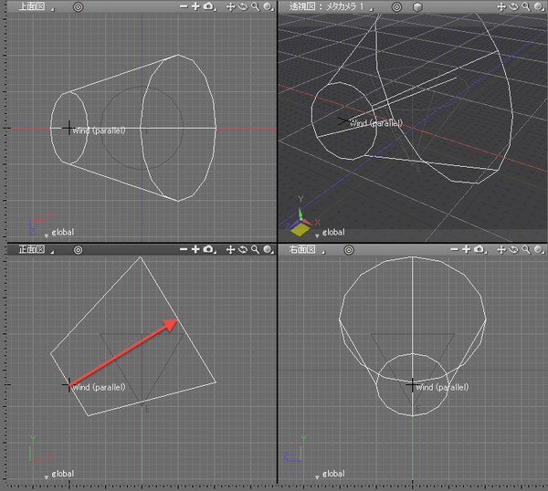Screen dimensions: 548x491
Task: Open the camera icon menu in 正面図 view
Action: tap(209, 249)
